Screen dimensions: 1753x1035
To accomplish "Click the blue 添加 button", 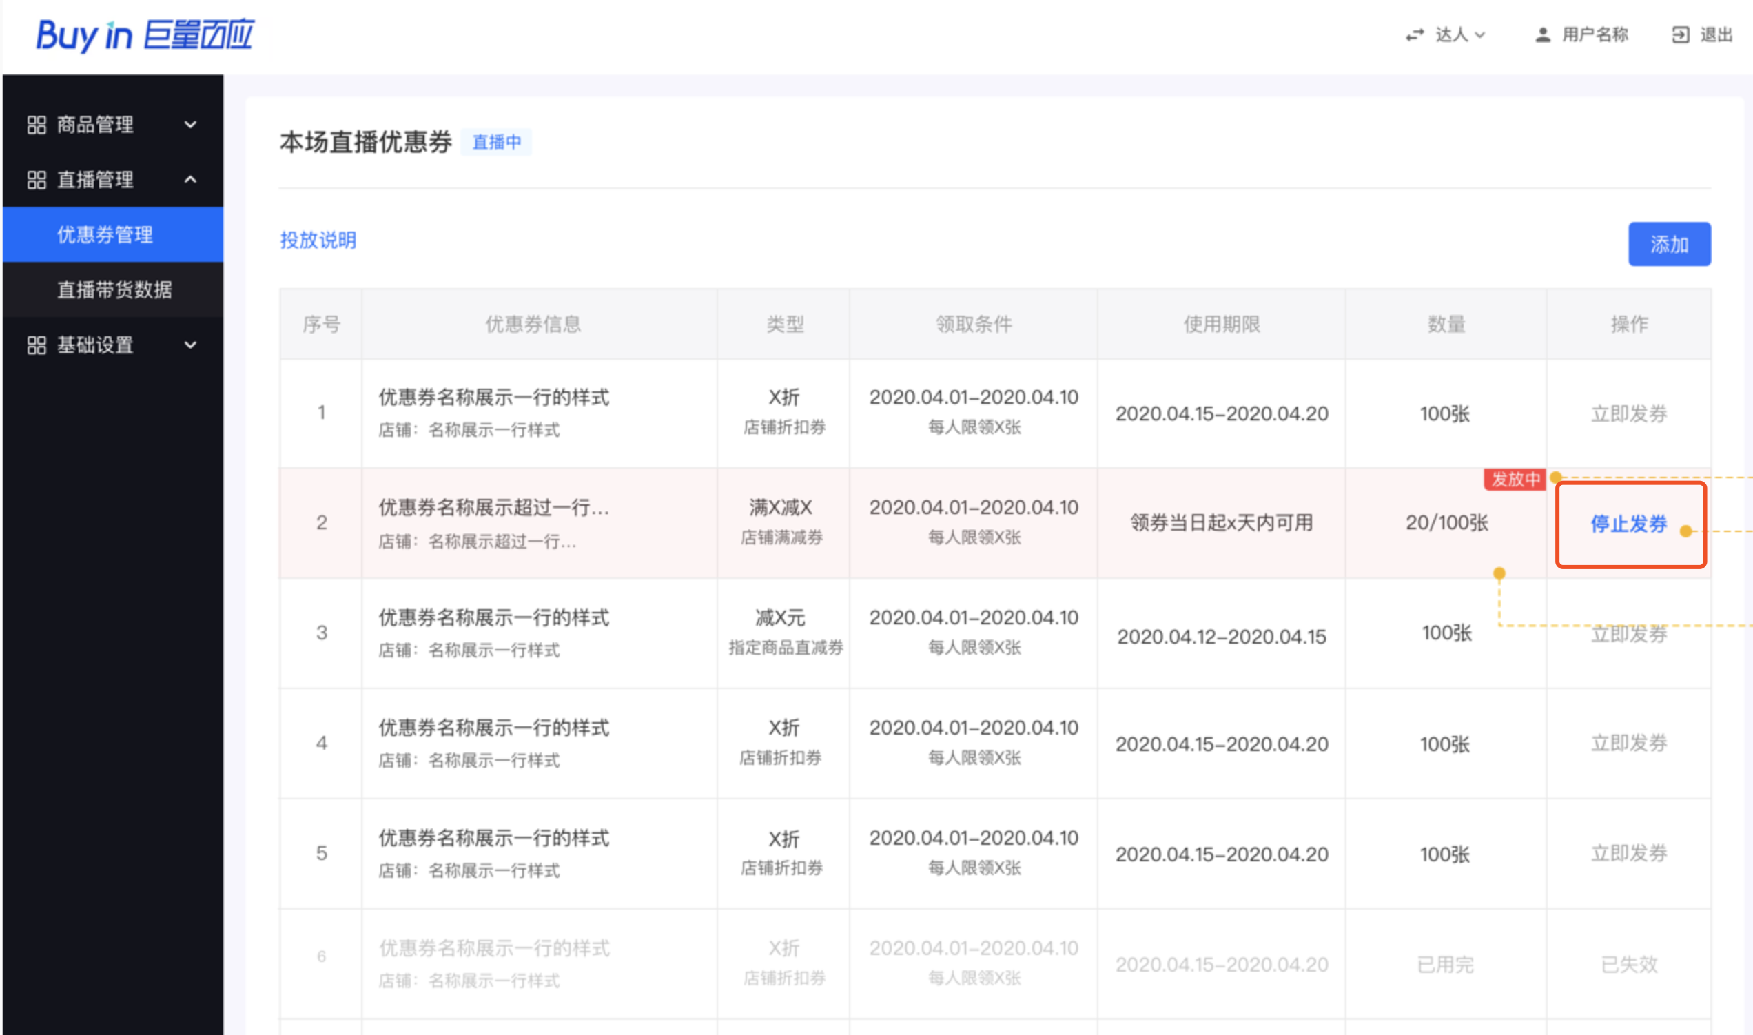I will tap(1669, 244).
